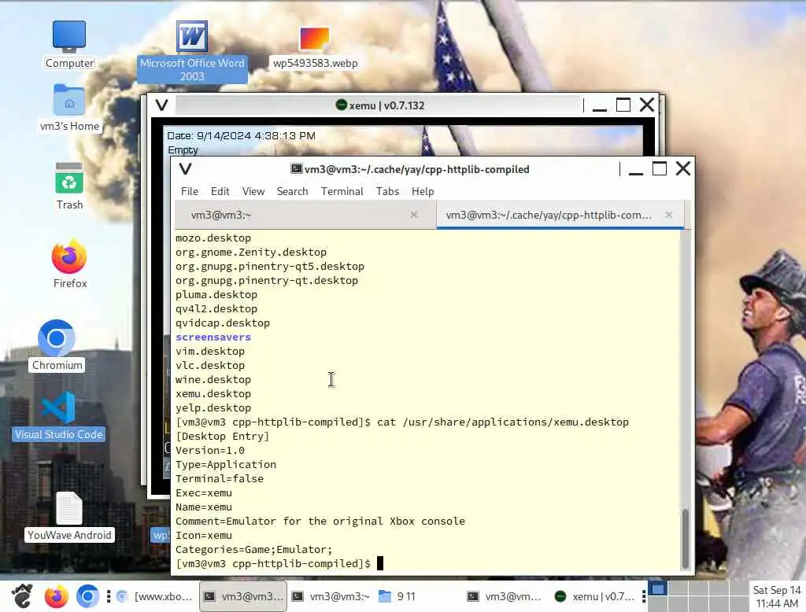Close the vm3@vm3:~ terminal tab
This screenshot has width=806, height=612.
[x=414, y=215]
